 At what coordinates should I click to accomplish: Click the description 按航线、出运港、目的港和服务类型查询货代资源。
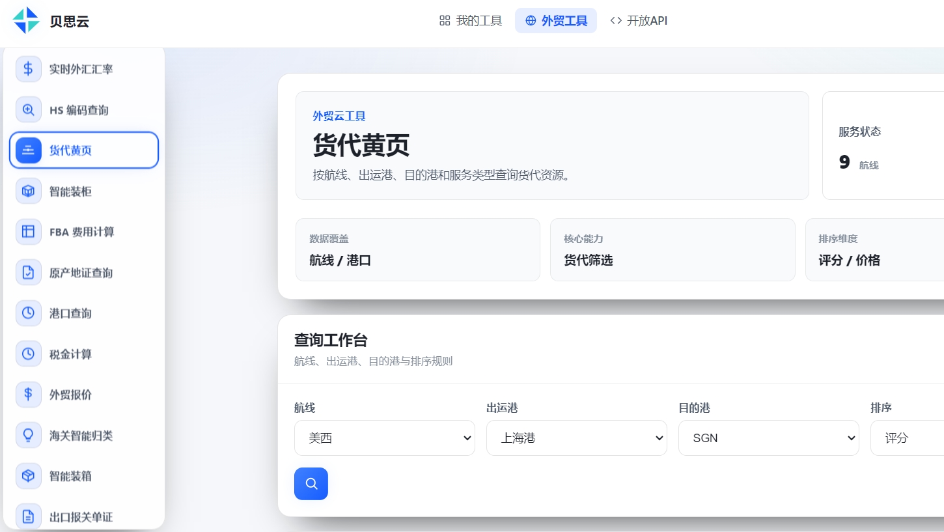click(x=443, y=176)
